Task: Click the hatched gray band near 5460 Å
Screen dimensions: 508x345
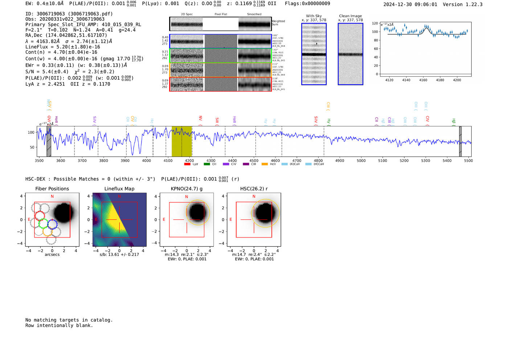Action: point(460,141)
